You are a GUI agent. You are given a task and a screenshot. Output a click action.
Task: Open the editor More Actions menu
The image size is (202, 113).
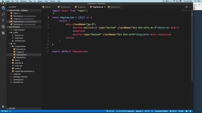pos(191,7)
